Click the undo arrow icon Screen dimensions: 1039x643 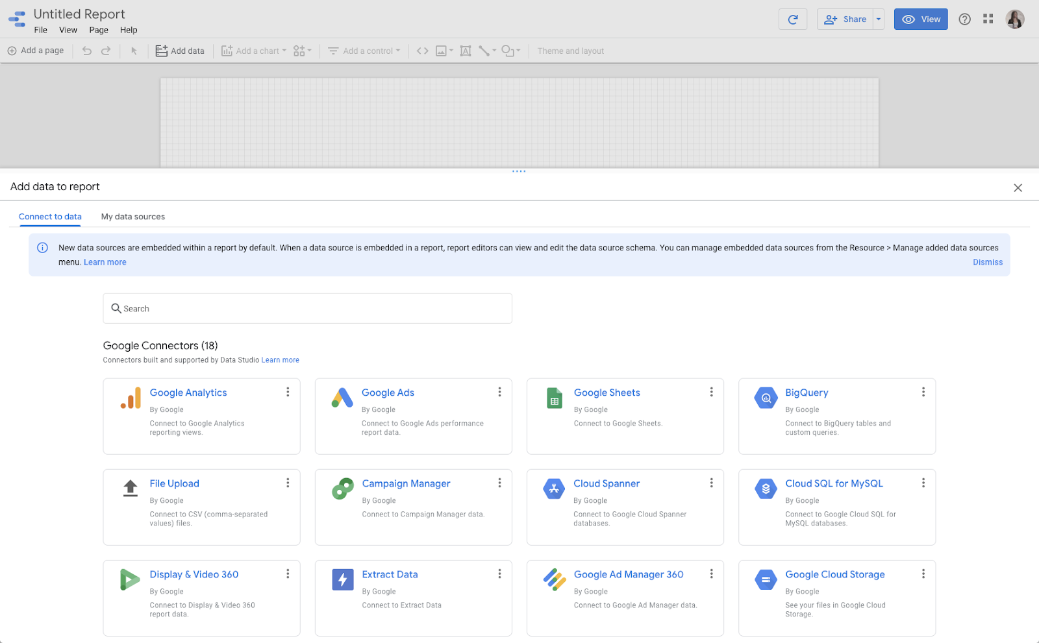click(87, 51)
